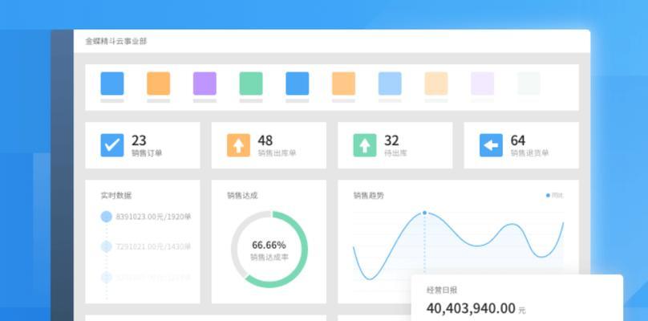Open the light blue app tile

click(390, 83)
